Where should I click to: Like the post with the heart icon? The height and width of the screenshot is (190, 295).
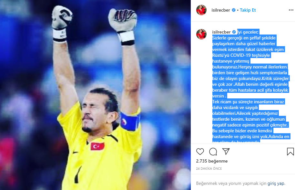pyautogui.click(x=200, y=151)
